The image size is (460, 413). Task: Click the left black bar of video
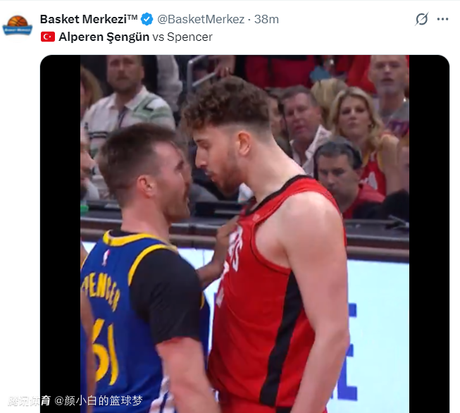click(x=61, y=234)
